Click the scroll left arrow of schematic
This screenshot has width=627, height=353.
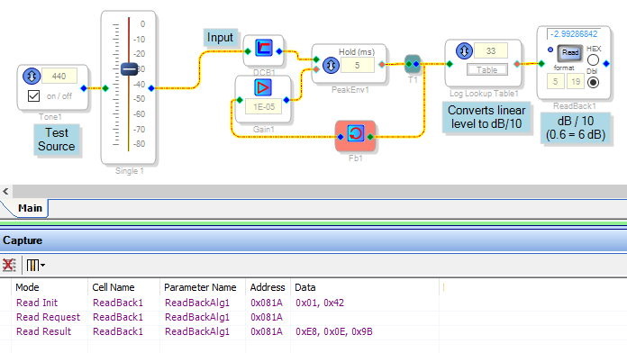(x=5, y=192)
